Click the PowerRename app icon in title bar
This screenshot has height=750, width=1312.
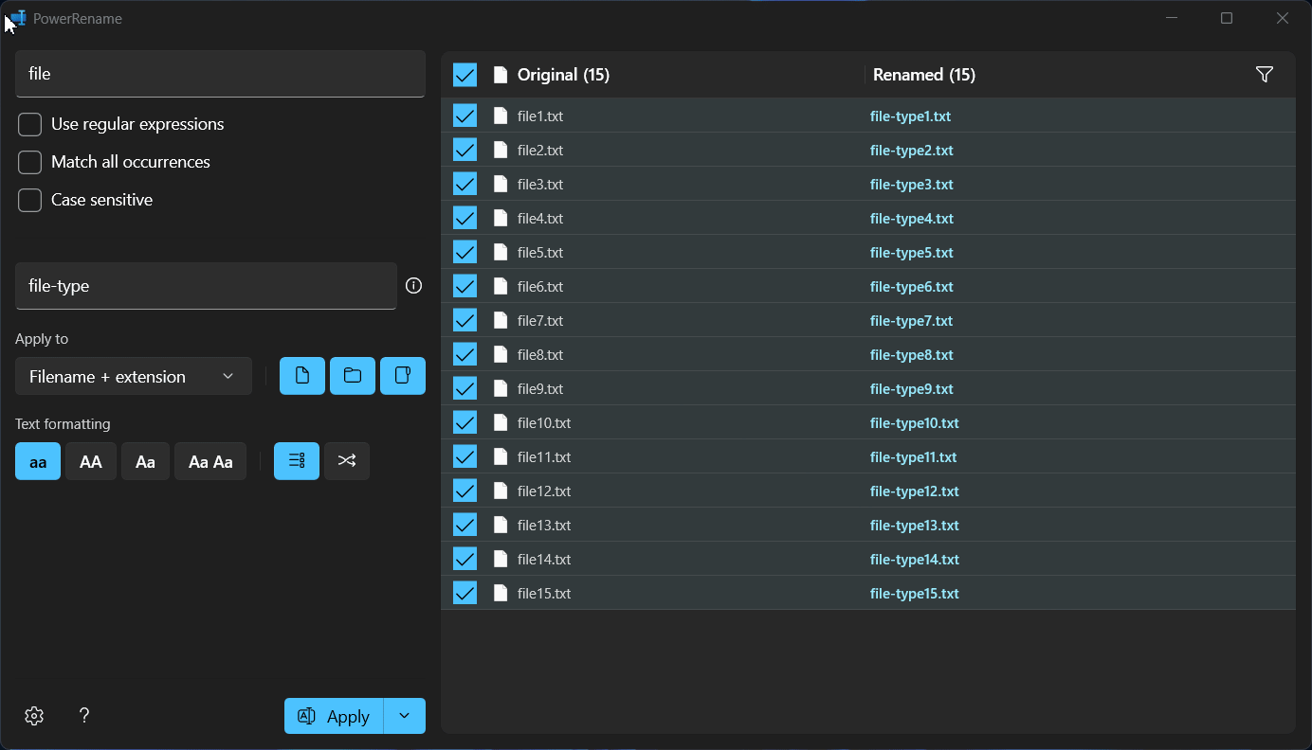point(18,18)
